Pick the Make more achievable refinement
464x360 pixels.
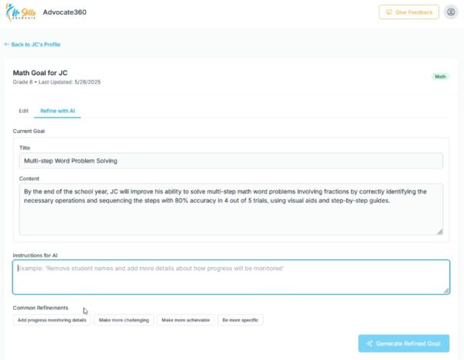186,320
